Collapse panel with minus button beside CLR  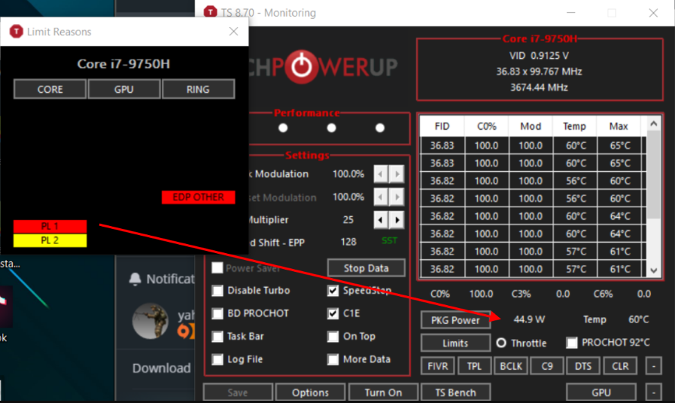(x=653, y=366)
